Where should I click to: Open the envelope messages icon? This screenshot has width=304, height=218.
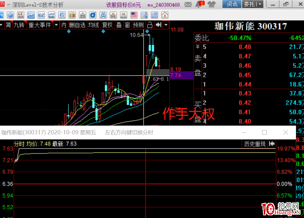[x=188, y=4]
